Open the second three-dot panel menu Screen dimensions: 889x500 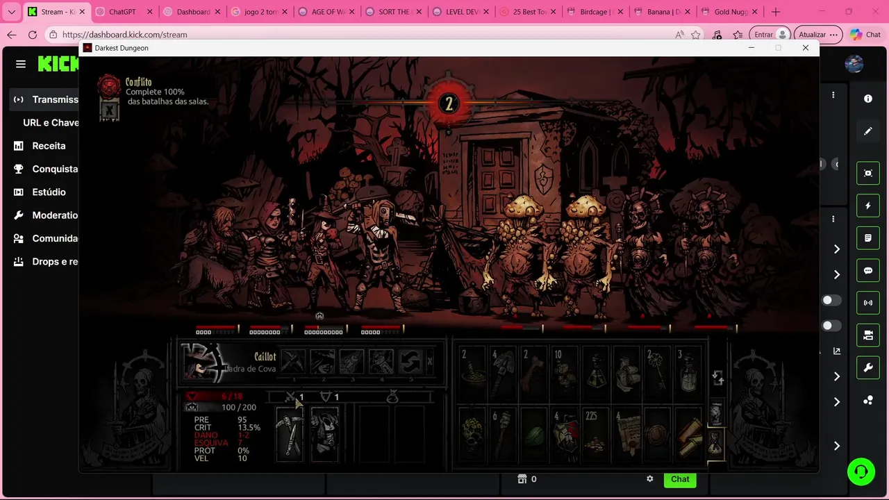coord(833,219)
